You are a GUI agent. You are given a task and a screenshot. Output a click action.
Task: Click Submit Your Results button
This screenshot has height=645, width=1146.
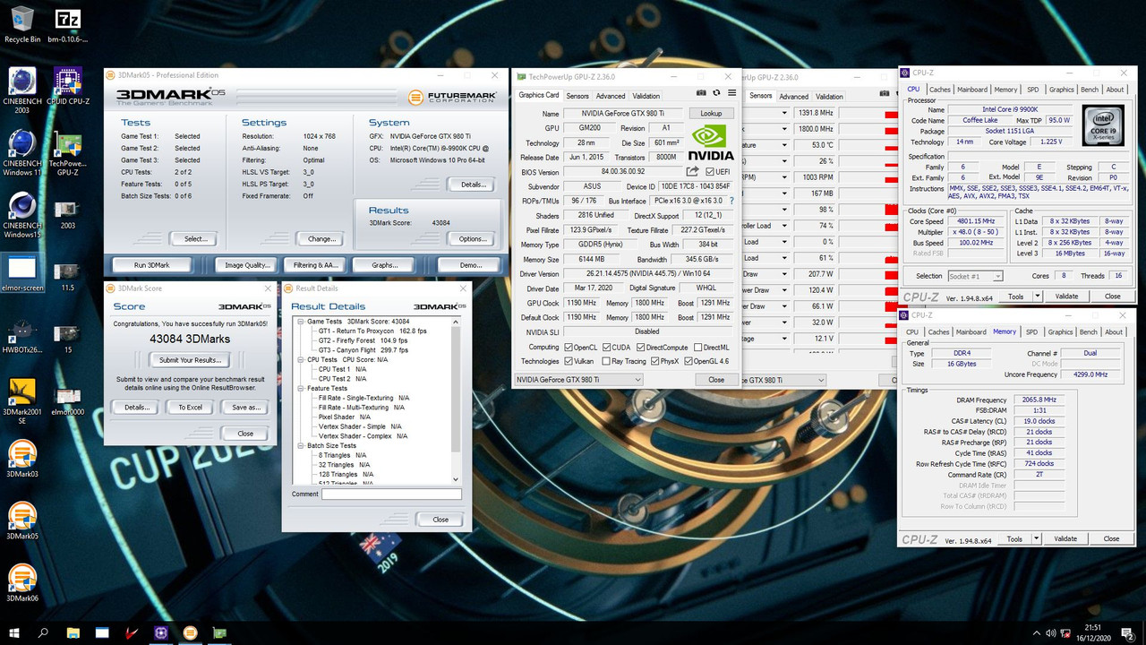[x=189, y=359]
